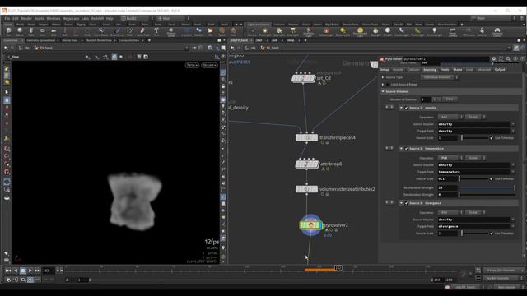Select the Area Light shelf tool
The height and width of the screenshot is (296, 527).
pos(293,32)
